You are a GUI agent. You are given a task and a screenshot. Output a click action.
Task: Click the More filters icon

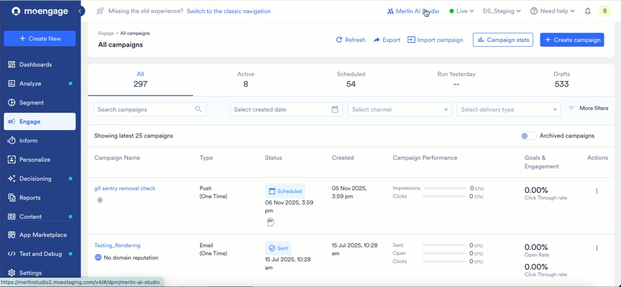571,108
